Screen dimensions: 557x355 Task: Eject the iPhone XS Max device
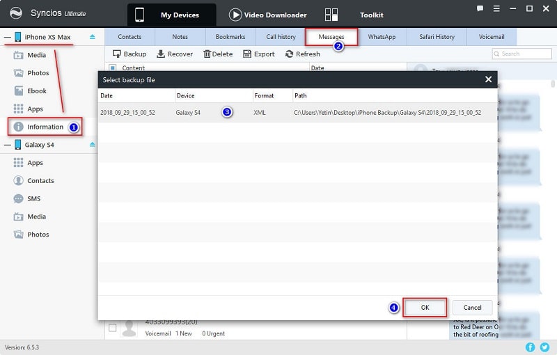tap(93, 37)
